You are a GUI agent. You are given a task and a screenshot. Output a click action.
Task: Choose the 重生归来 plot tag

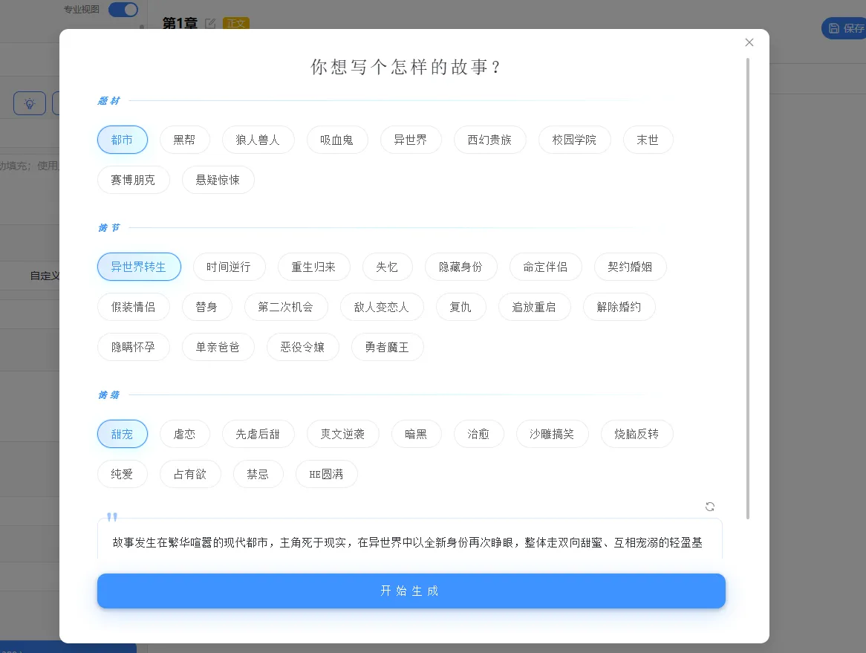[313, 267]
